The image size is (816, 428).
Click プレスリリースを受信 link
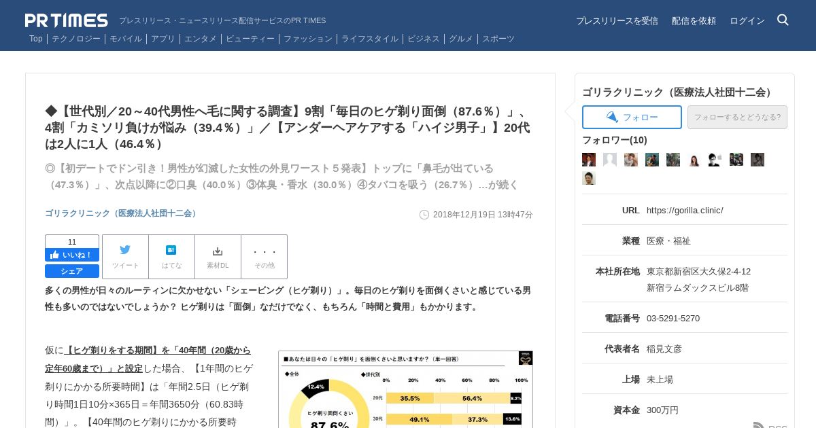[617, 21]
